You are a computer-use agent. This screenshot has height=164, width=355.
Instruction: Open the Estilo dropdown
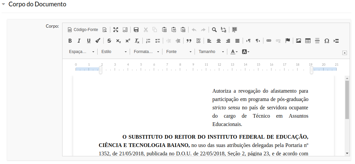pos(114,52)
